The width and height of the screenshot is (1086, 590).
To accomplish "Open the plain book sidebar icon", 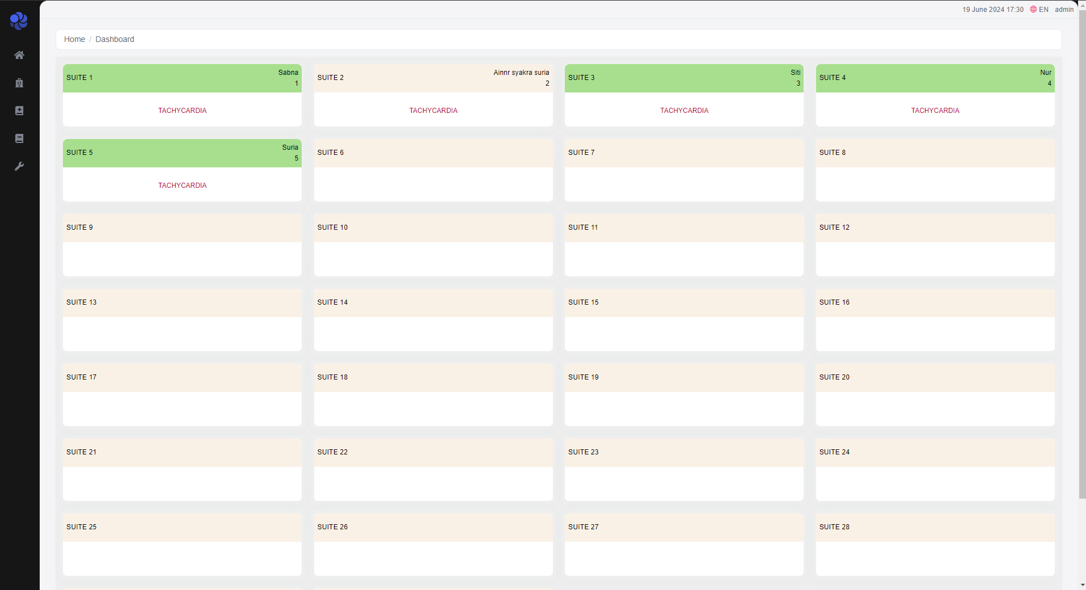I will pos(19,138).
